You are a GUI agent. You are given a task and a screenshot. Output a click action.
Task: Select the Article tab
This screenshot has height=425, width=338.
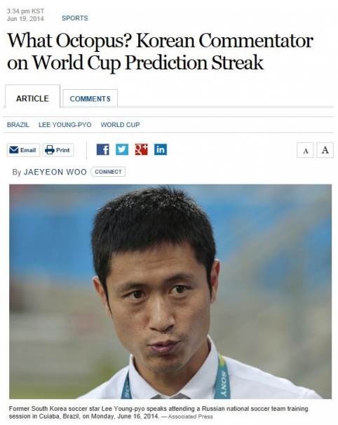32,98
